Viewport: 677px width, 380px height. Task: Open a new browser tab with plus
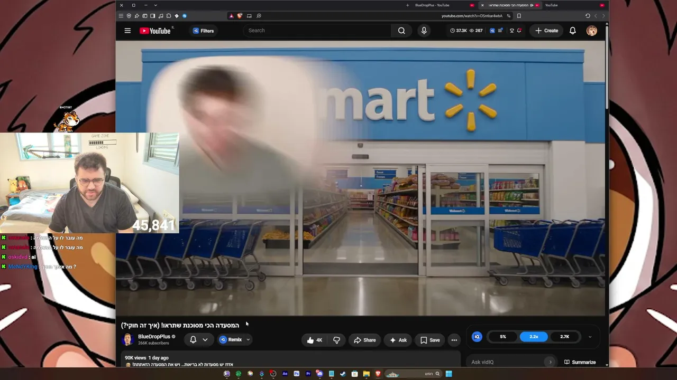tap(407, 5)
